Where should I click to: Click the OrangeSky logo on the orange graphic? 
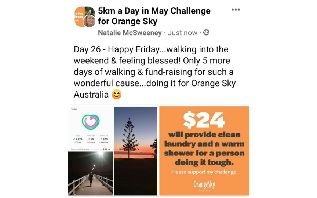point(204,185)
